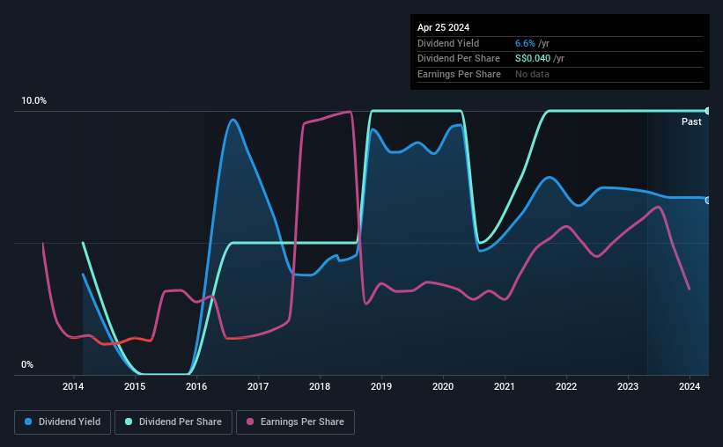
Task: Click the teal endpoint marker at 10.0% line
Action: tap(708, 111)
